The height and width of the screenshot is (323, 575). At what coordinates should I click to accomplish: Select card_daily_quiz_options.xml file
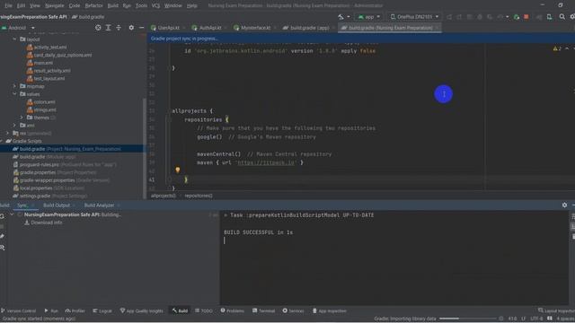pyautogui.click(x=63, y=55)
